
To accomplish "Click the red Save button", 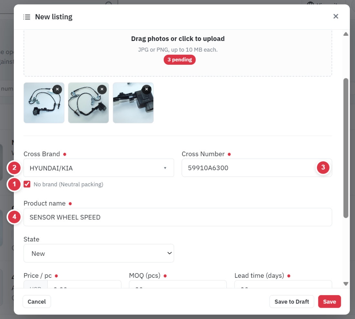I will [x=330, y=302].
